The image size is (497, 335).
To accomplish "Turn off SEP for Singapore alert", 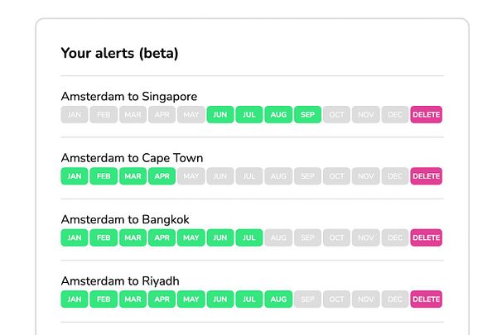I will 307,115.
